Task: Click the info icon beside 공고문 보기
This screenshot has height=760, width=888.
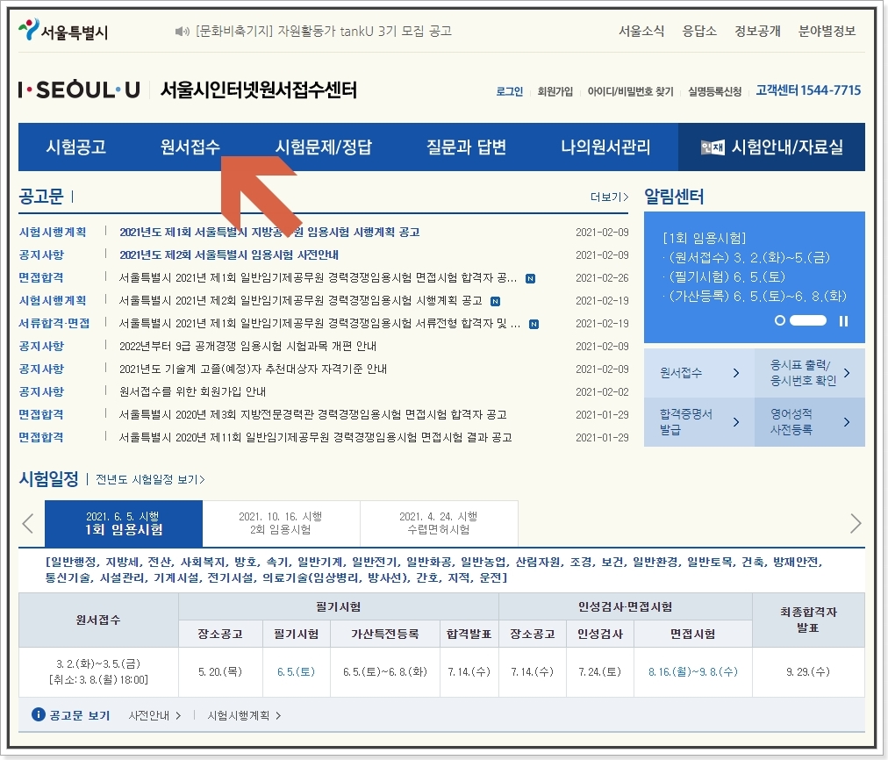Action: pyautogui.click(x=38, y=714)
